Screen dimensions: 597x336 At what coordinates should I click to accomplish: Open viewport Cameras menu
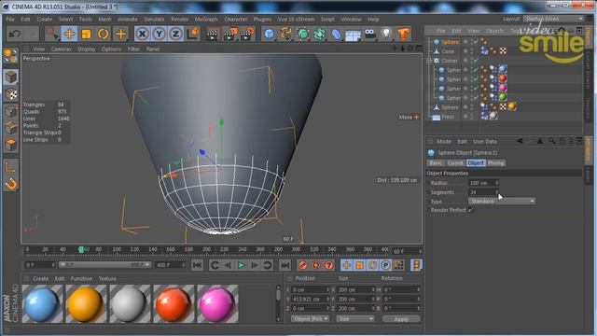[x=61, y=49]
